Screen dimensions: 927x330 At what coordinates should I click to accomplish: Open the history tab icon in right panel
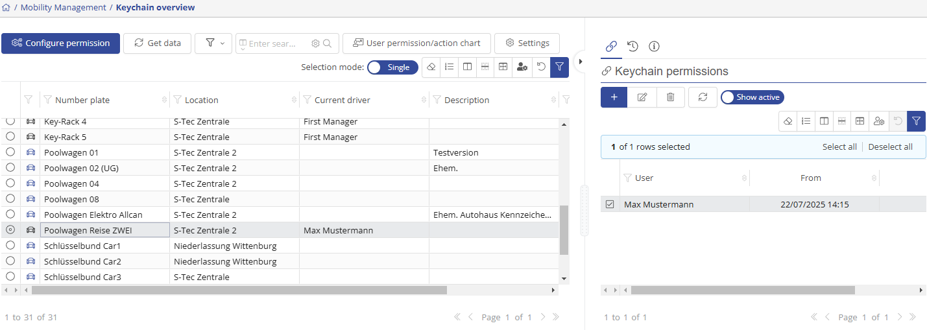pos(632,46)
